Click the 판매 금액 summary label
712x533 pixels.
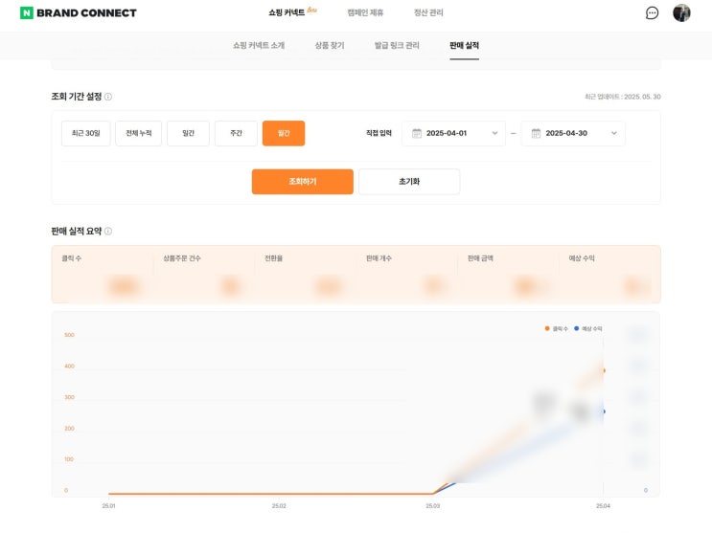point(480,258)
